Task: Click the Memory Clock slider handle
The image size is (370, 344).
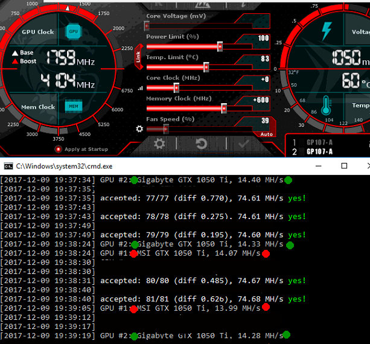Action: click(x=224, y=108)
